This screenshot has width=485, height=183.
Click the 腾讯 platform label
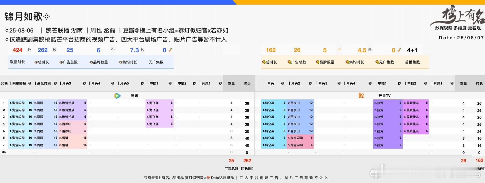click(135, 96)
